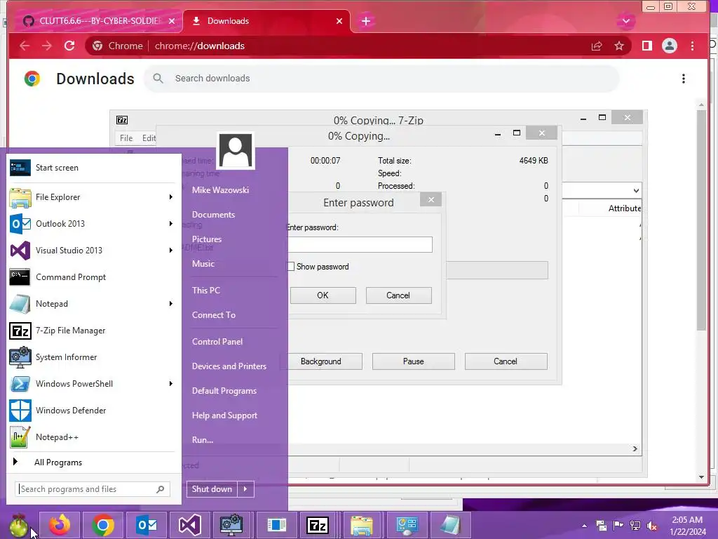Open Run... from start menu
The image size is (718, 539).
[x=203, y=440]
